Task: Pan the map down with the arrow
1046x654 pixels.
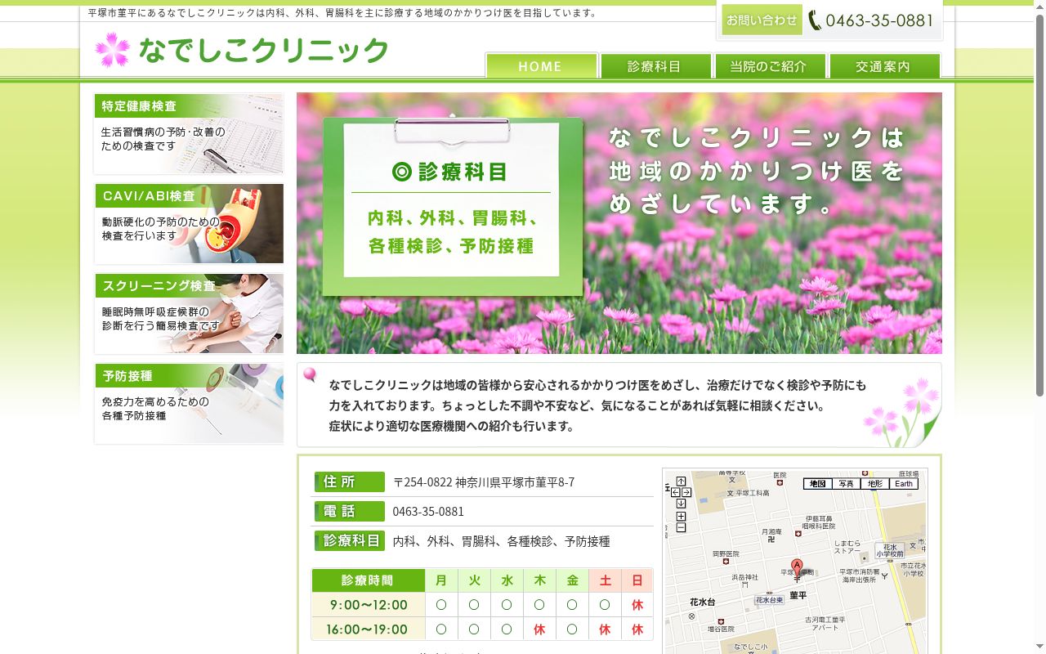Action: (x=682, y=503)
